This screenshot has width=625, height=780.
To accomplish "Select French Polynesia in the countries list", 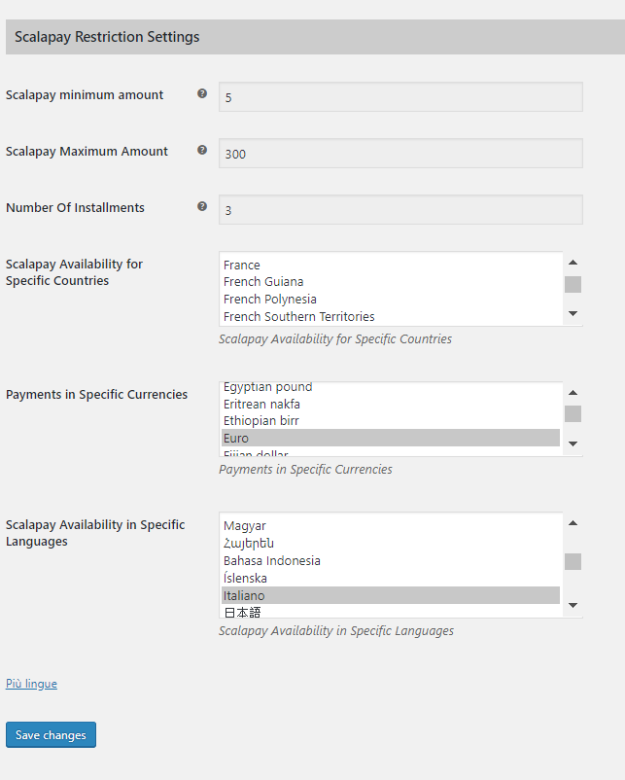I will click(x=391, y=300).
